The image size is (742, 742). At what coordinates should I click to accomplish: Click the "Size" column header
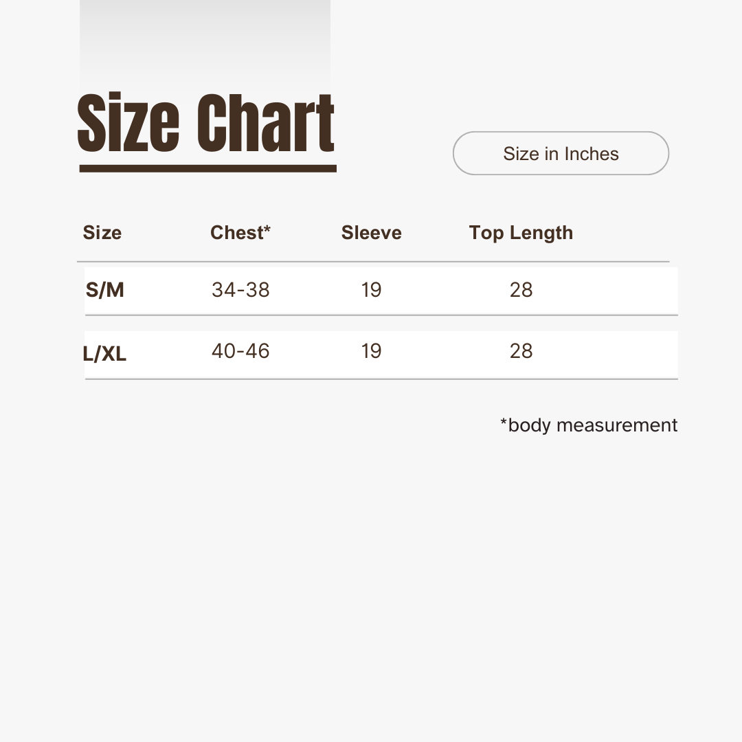[102, 233]
